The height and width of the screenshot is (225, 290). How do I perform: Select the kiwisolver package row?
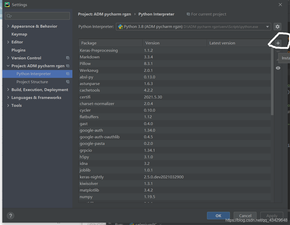(175, 183)
